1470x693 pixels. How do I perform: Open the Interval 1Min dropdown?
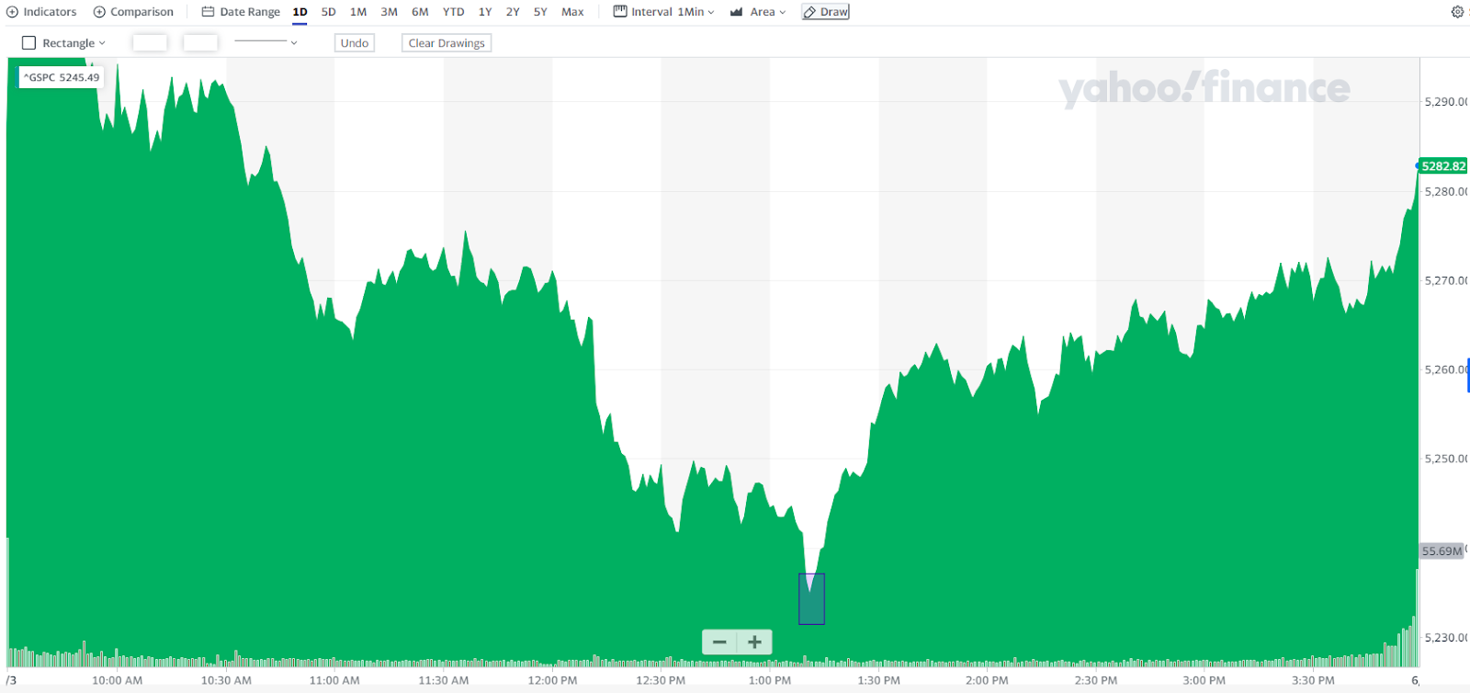(663, 12)
